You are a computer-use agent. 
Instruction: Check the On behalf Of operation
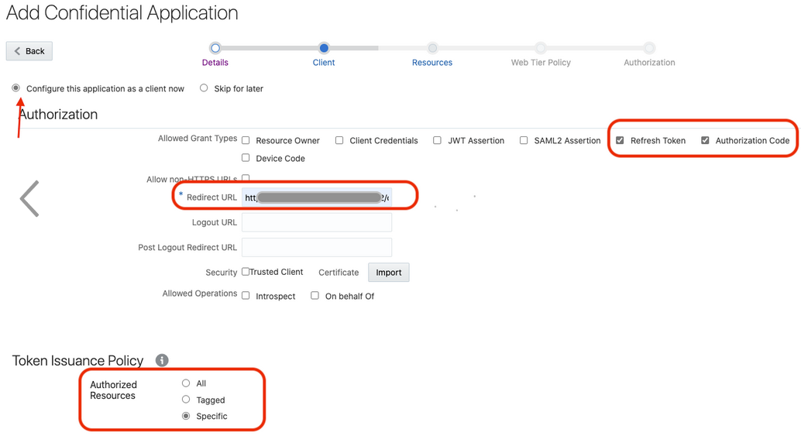[315, 296]
